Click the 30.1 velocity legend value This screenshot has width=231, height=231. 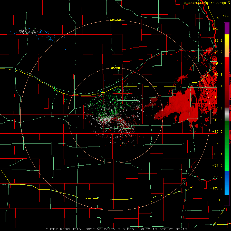tap(218, 86)
